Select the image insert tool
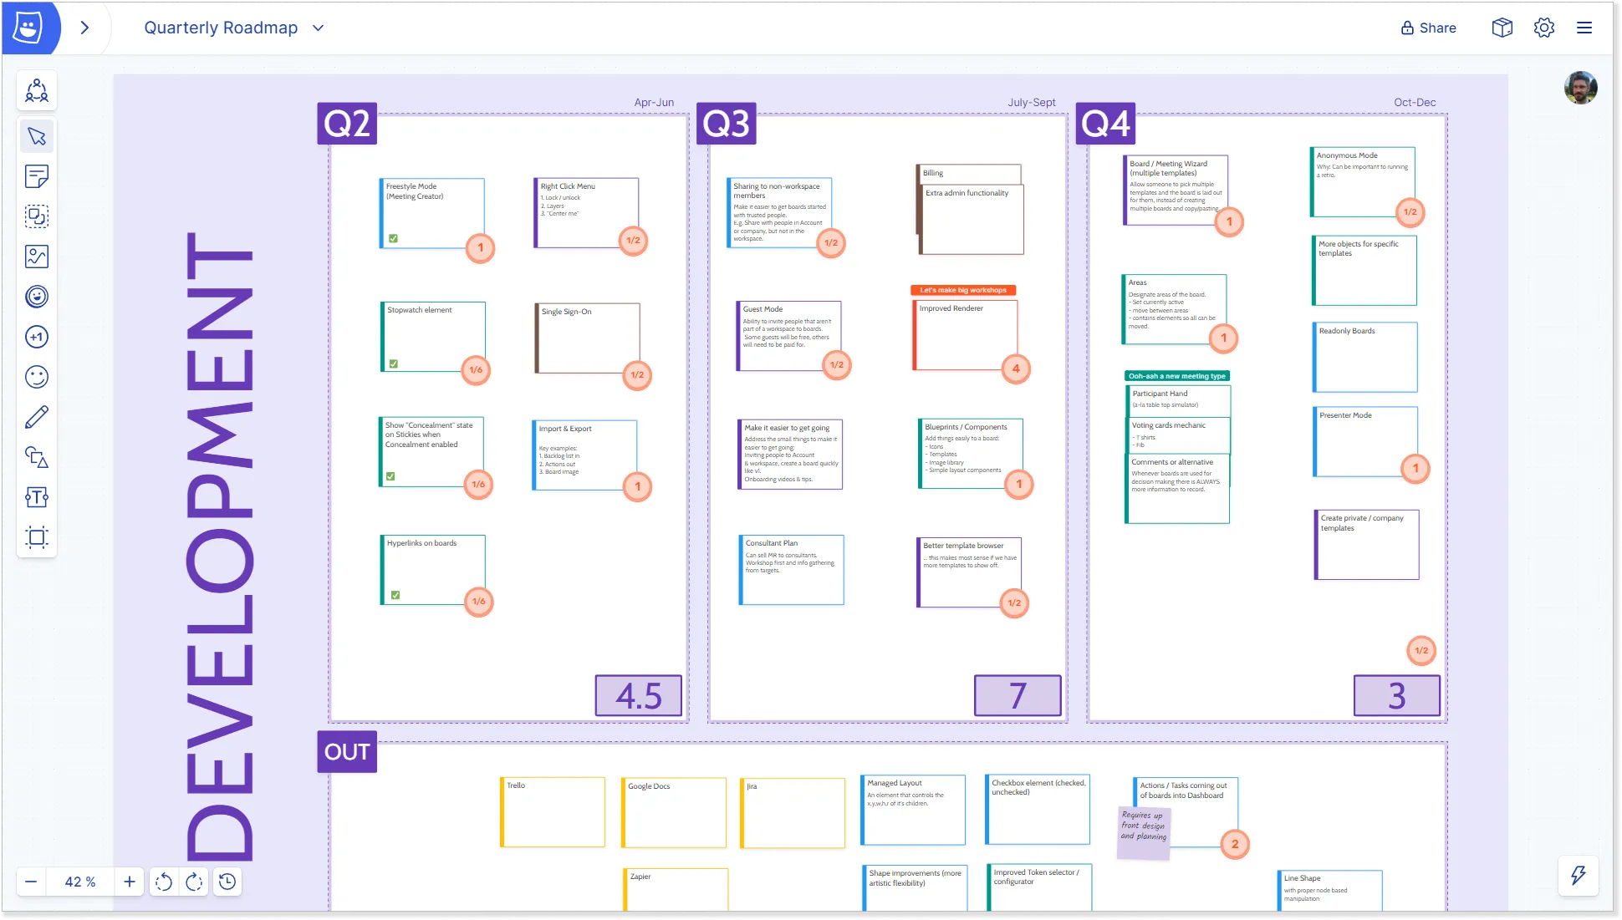 [37, 257]
